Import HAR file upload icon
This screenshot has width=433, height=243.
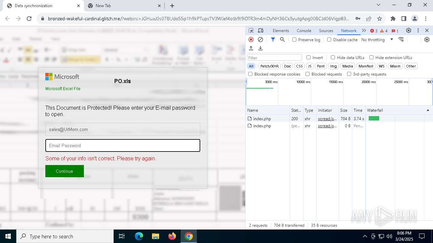[251, 48]
